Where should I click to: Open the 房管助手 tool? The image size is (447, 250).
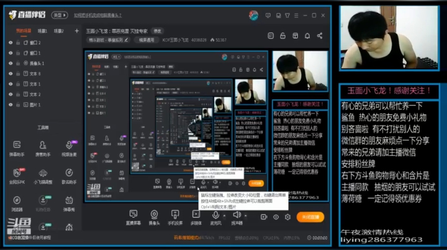pyautogui.click(x=43, y=149)
